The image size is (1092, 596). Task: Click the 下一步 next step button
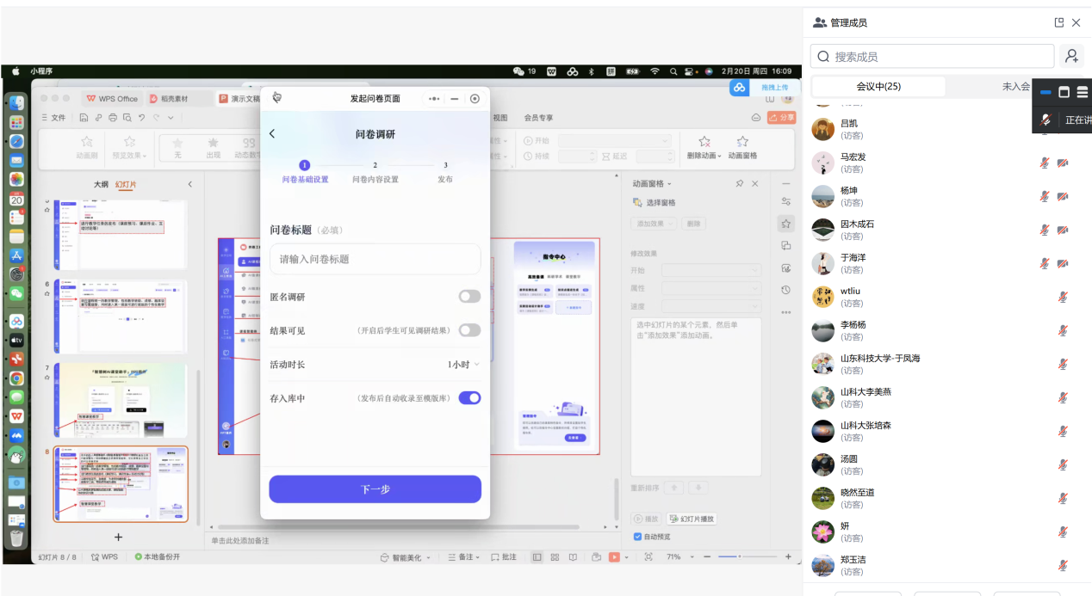click(375, 489)
